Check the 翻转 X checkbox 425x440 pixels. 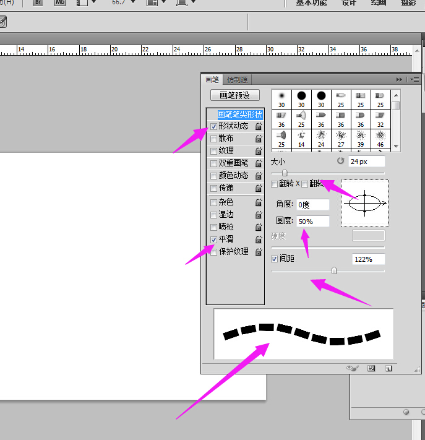point(274,184)
